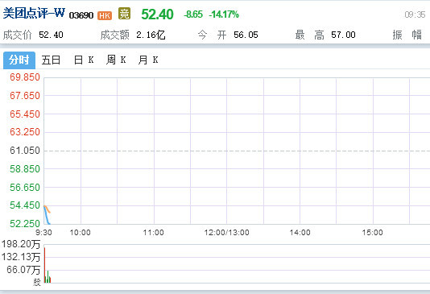Viewport: 430px width, 294px height.
Task: Select the 分时 intraday chart tab
Action: [19, 60]
